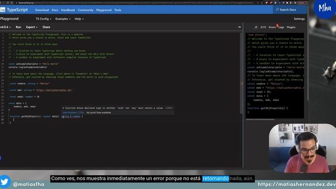Open the Docs navigation link
Image resolution: width=336 pixels, height=189 pixels.
tap(55, 10)
